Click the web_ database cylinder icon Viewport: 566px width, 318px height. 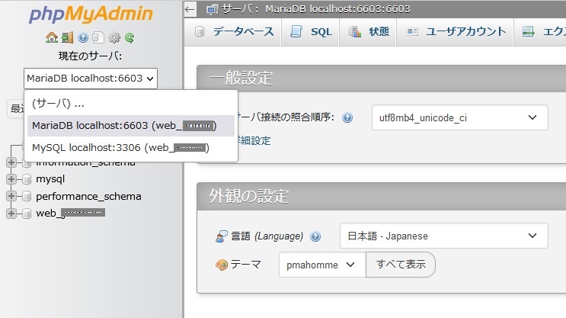(x=27, y=214)
